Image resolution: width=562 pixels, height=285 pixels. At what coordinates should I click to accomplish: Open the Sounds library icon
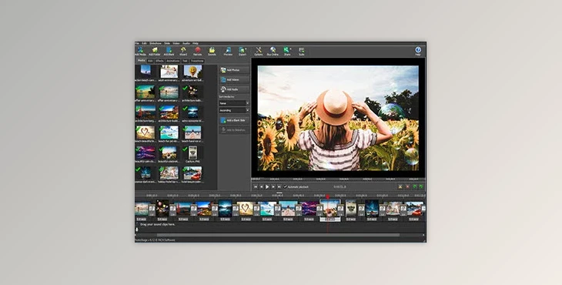pyautogui.click(x=212, y=52)
